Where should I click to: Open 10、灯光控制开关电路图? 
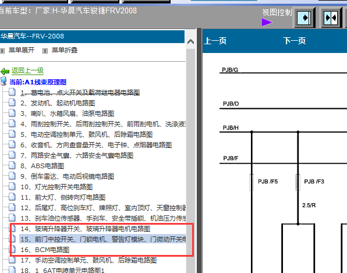click(56, 187)
